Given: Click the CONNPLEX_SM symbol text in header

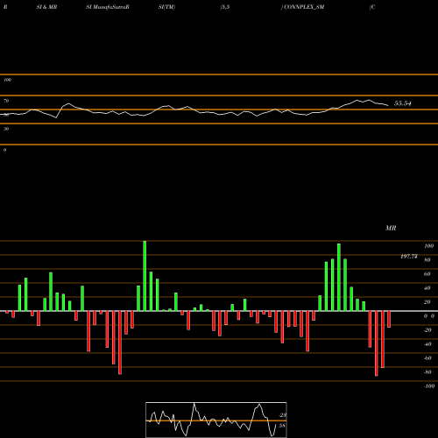Looking at the screenshot, I should [304, 7].
